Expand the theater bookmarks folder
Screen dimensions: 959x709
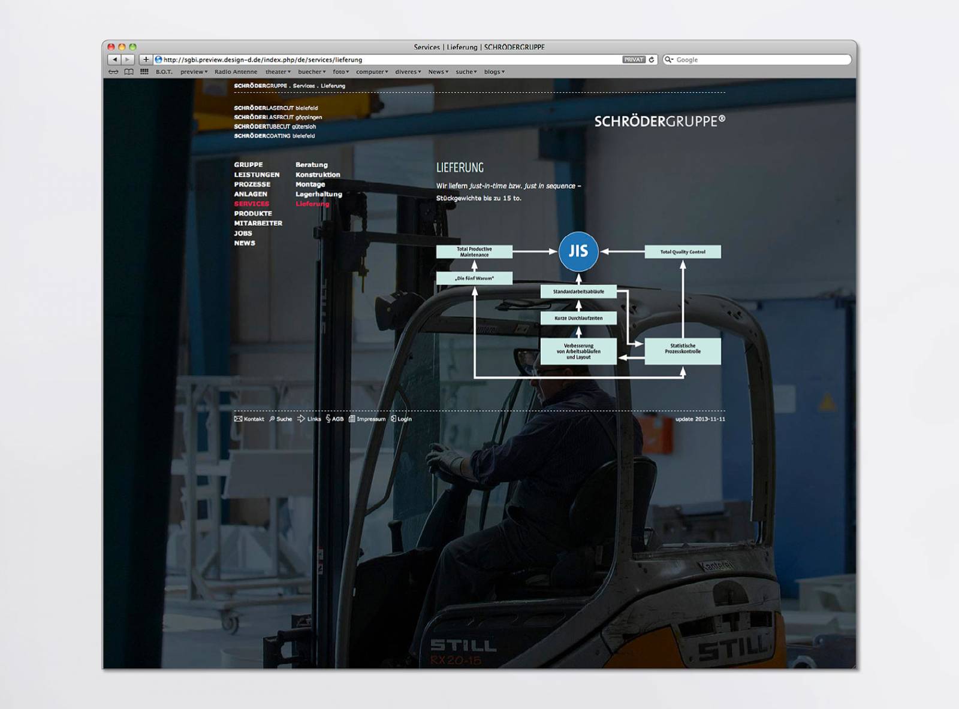point(278,72)
